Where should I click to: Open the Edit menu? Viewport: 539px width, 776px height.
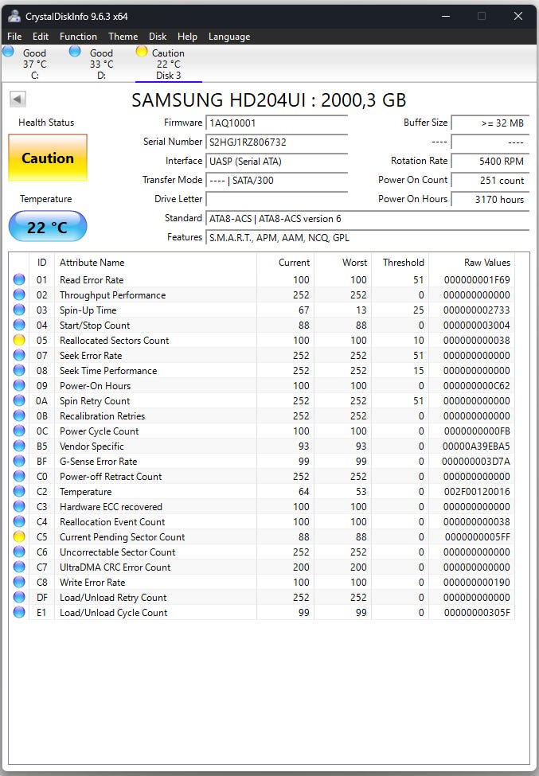[41, 37]
